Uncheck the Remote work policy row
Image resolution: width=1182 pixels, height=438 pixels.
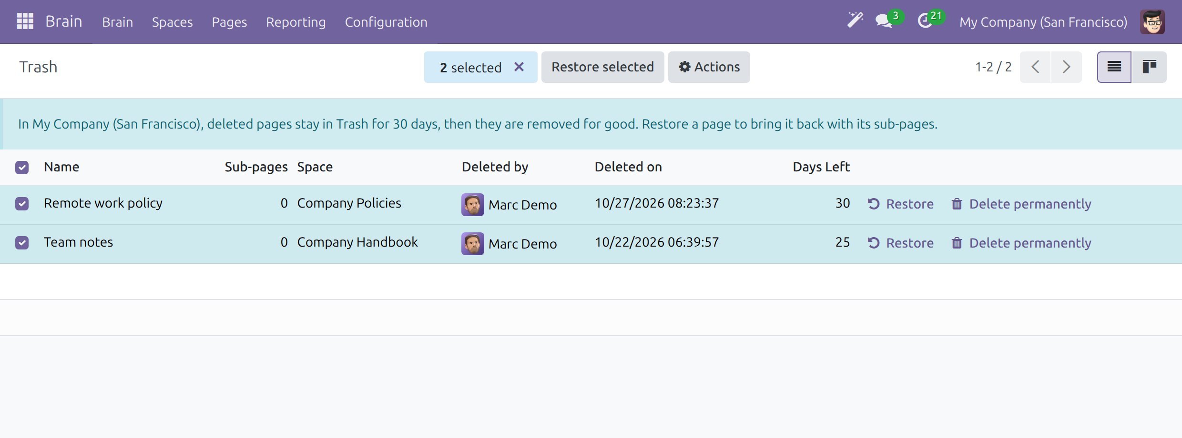tap(22, 204)
